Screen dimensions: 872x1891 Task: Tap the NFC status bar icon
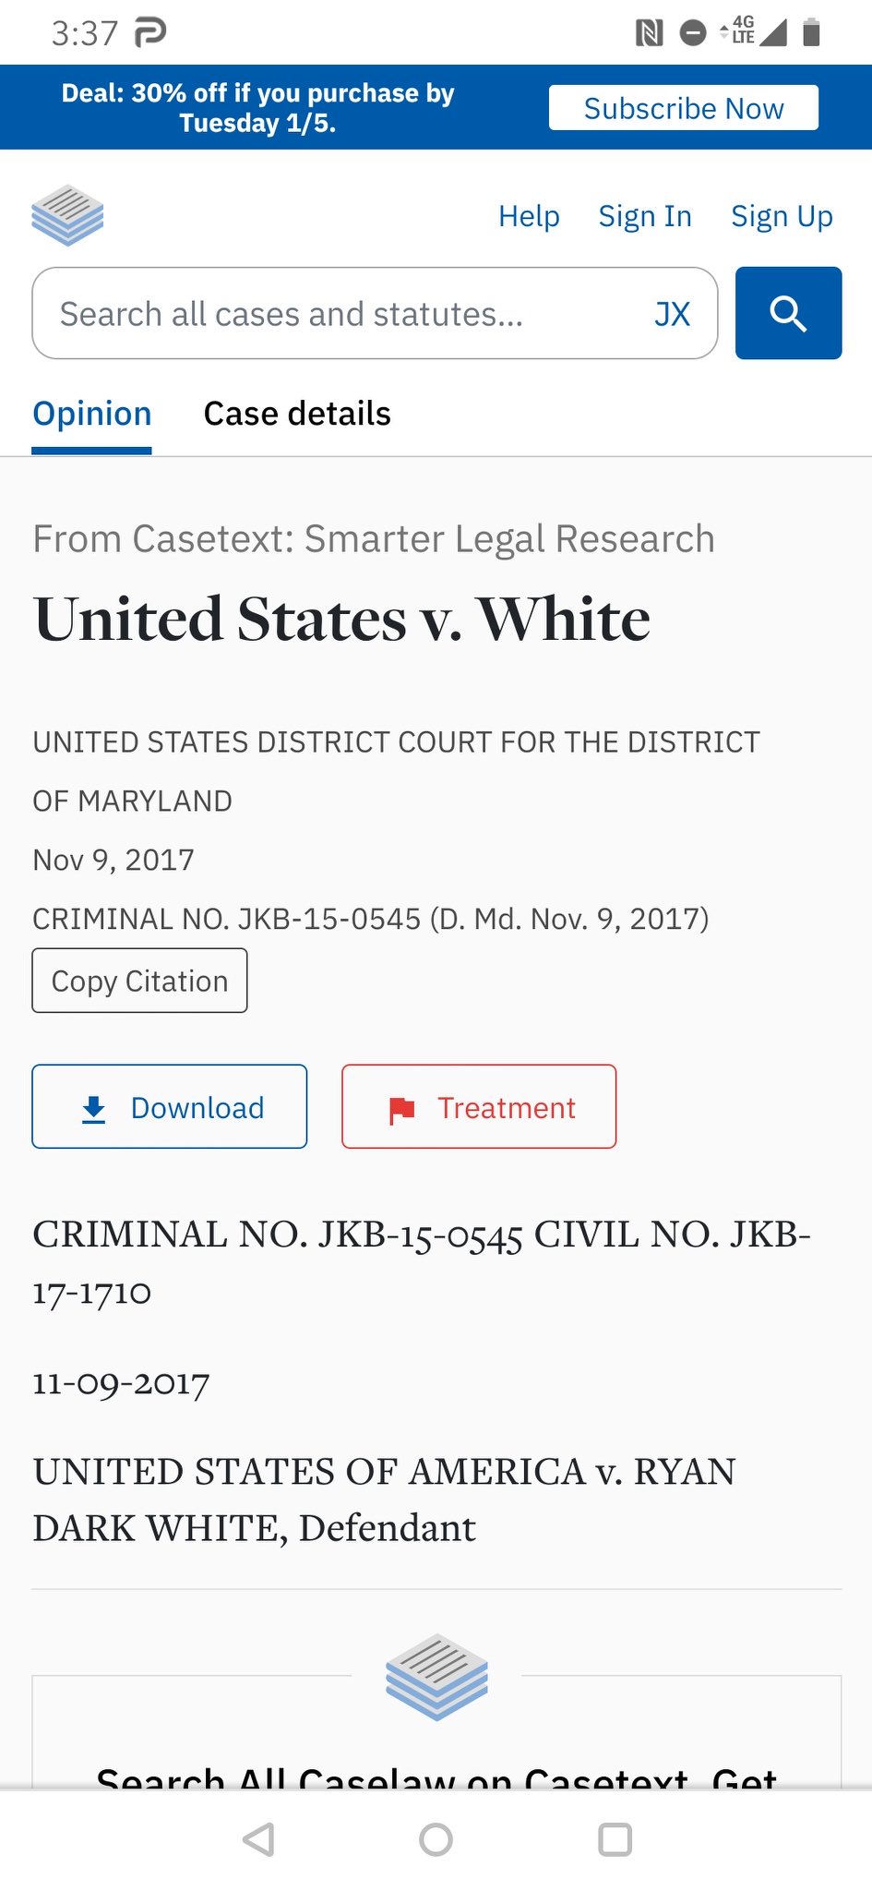click(x=649, y=34)
